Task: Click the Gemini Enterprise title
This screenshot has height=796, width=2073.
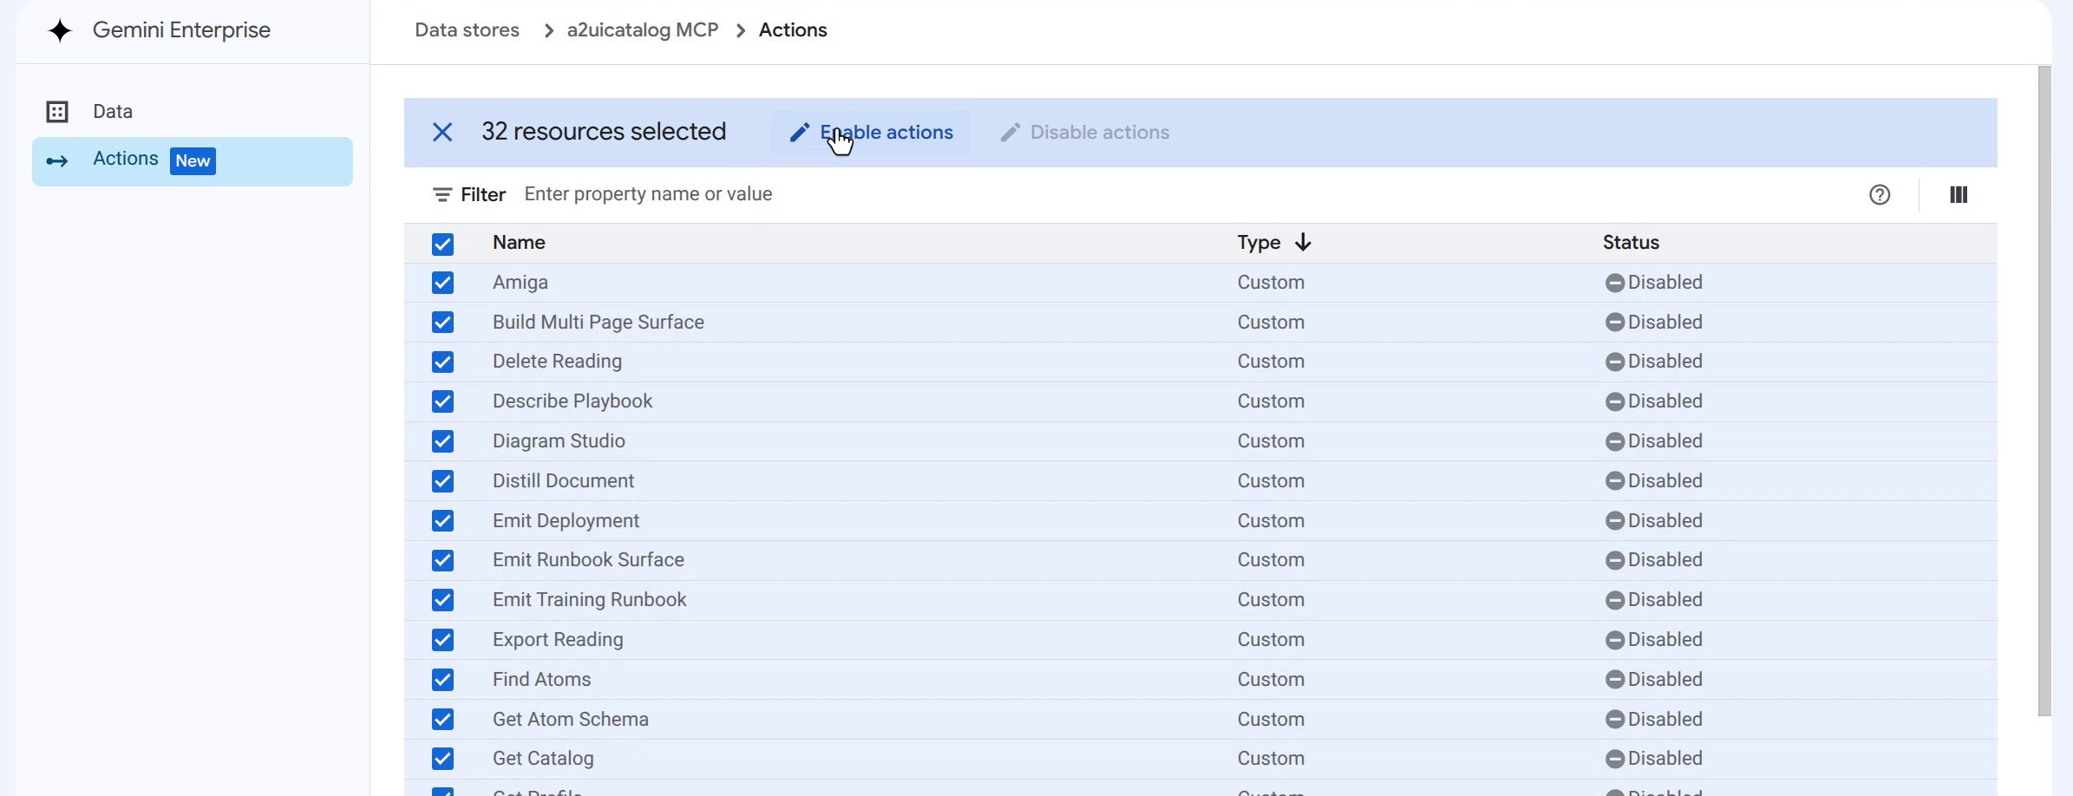Action: pos(181,30)
